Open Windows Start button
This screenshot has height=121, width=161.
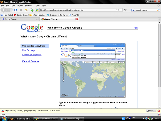pyautogui.click(x=4, y=118)
